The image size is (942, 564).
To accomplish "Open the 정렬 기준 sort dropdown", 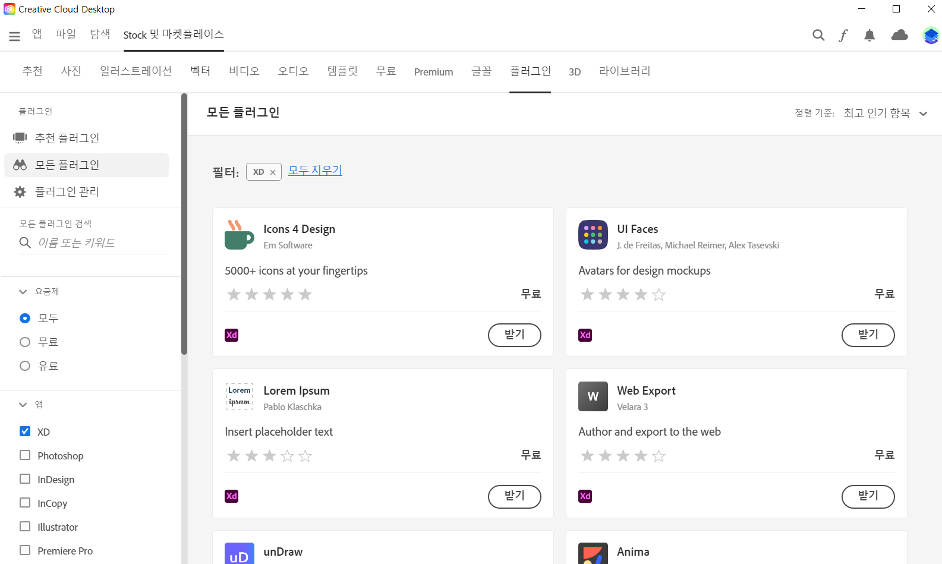I will coord(886,113).
